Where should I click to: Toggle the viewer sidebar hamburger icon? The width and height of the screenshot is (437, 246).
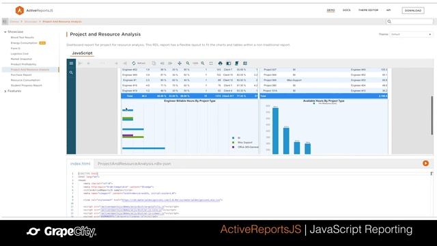tap(71, 64)
